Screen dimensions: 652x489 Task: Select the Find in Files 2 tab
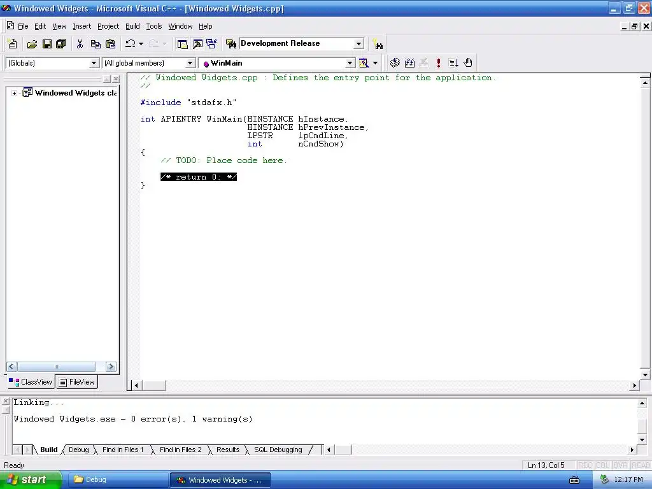point(180,450)
